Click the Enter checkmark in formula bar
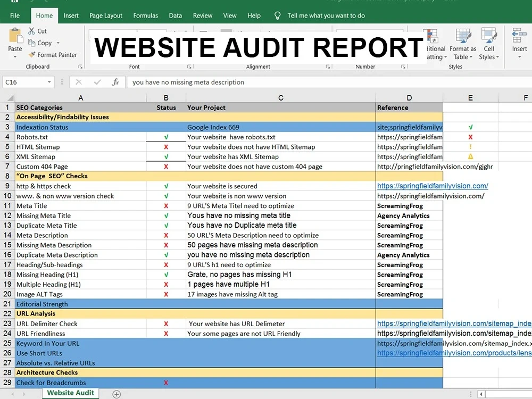532x399 pixels. click(97, 82)
